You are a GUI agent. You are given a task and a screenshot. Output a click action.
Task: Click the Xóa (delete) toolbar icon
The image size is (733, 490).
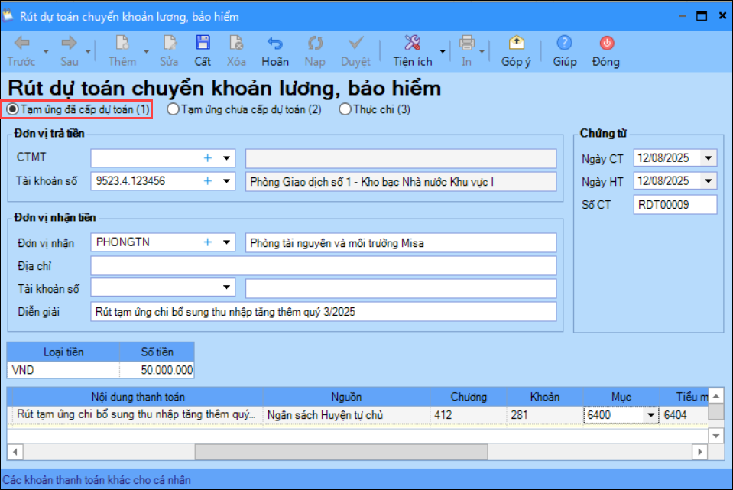click(x=236, y=43)
